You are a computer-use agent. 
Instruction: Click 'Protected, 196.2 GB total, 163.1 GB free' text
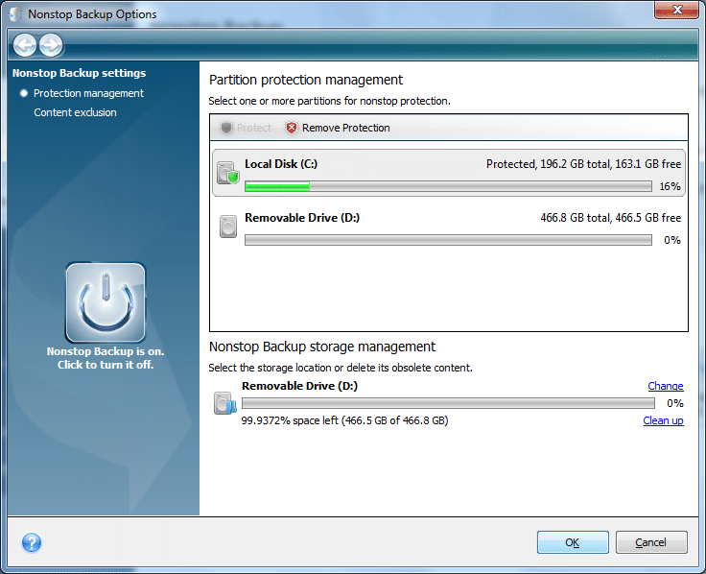tap(583, 164)
